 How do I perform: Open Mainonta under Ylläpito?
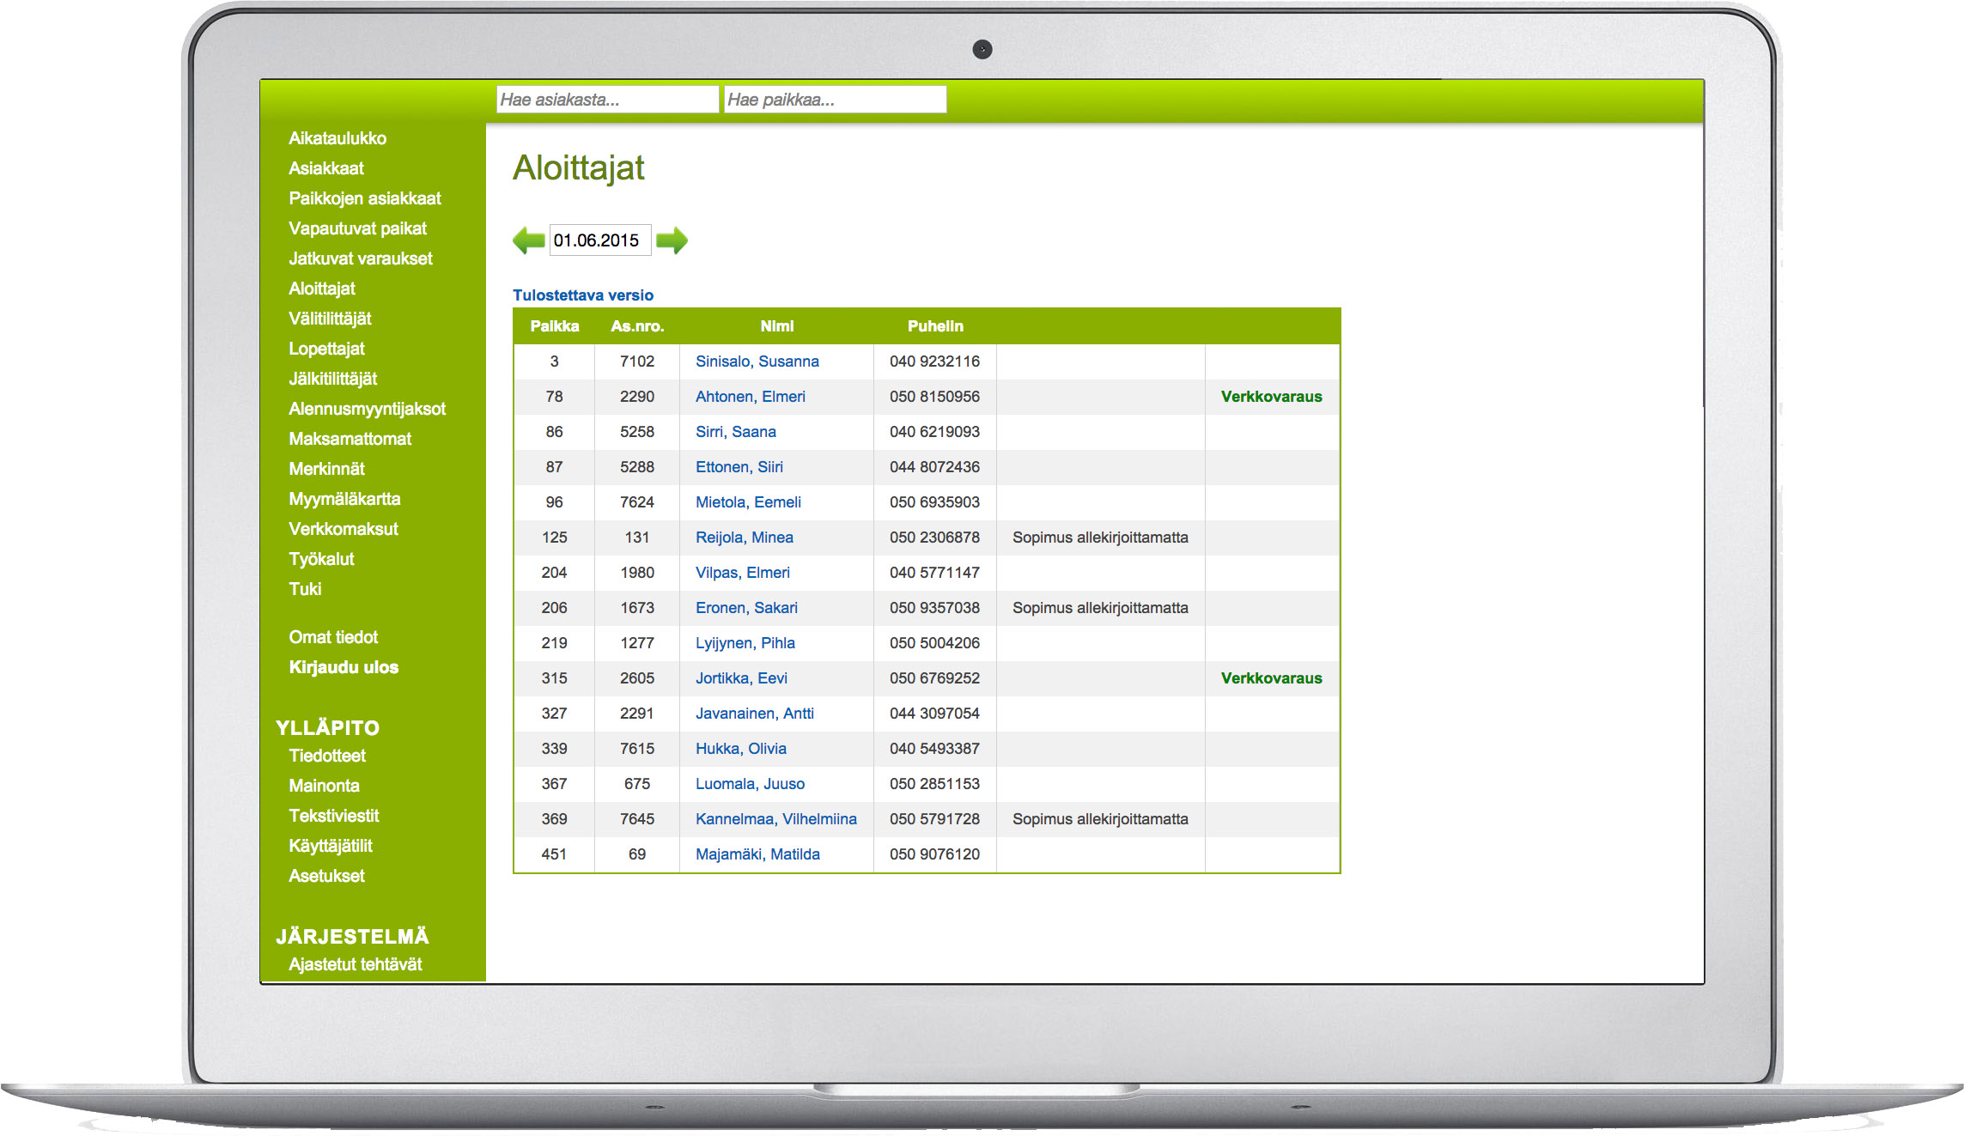324,786
